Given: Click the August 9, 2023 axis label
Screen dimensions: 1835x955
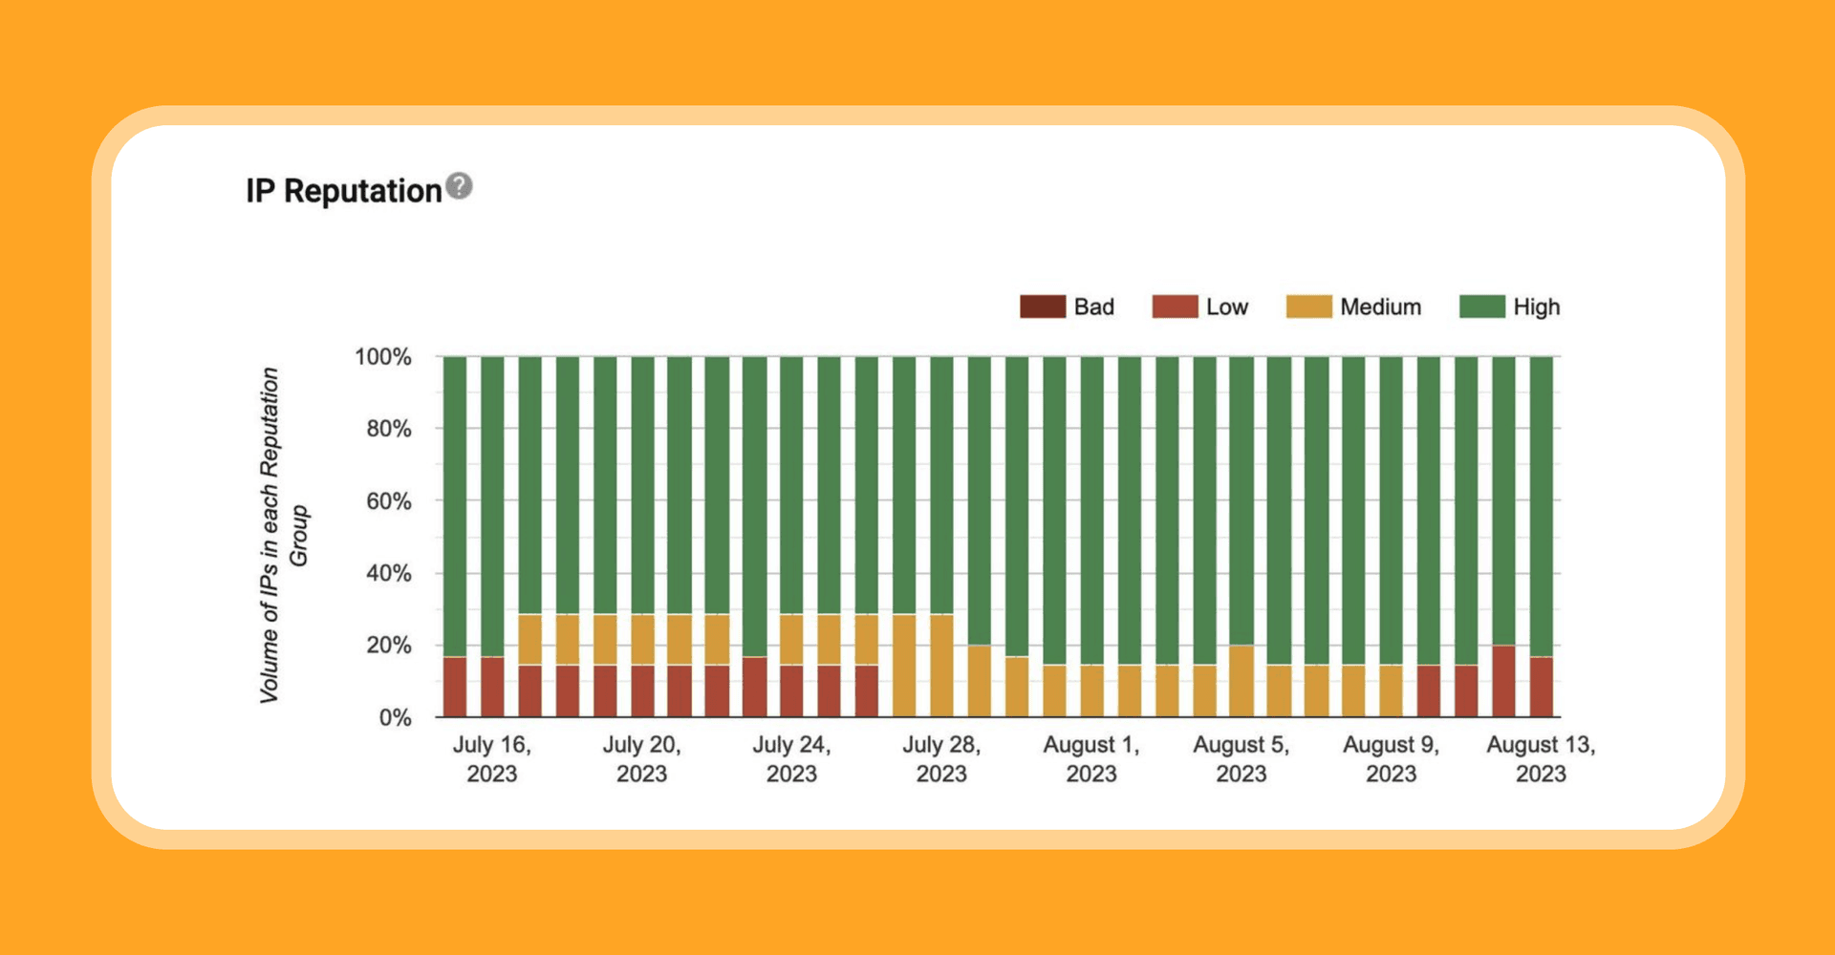Looking at the screenshot, I should 1391,758.
